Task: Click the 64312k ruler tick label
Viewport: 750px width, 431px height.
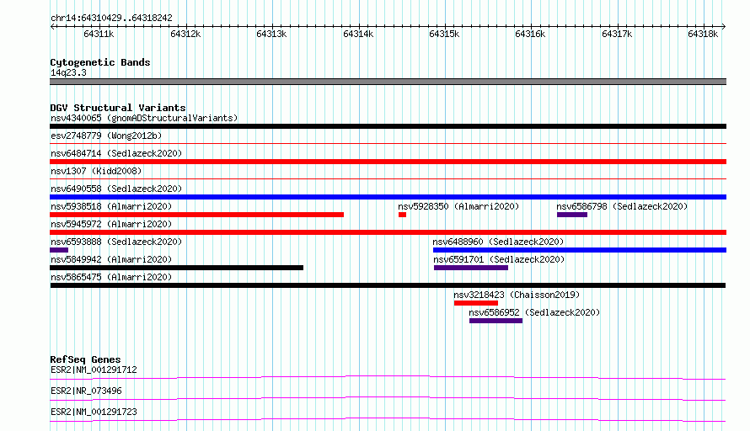Action: [185, 34]
